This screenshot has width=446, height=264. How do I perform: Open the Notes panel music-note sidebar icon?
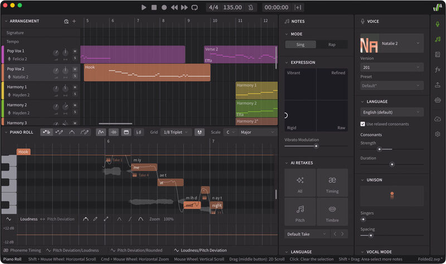tap(438, 40)
